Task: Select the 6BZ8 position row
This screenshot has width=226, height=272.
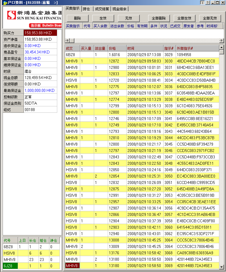Action: pyautogui.click(x=31, y=247)
